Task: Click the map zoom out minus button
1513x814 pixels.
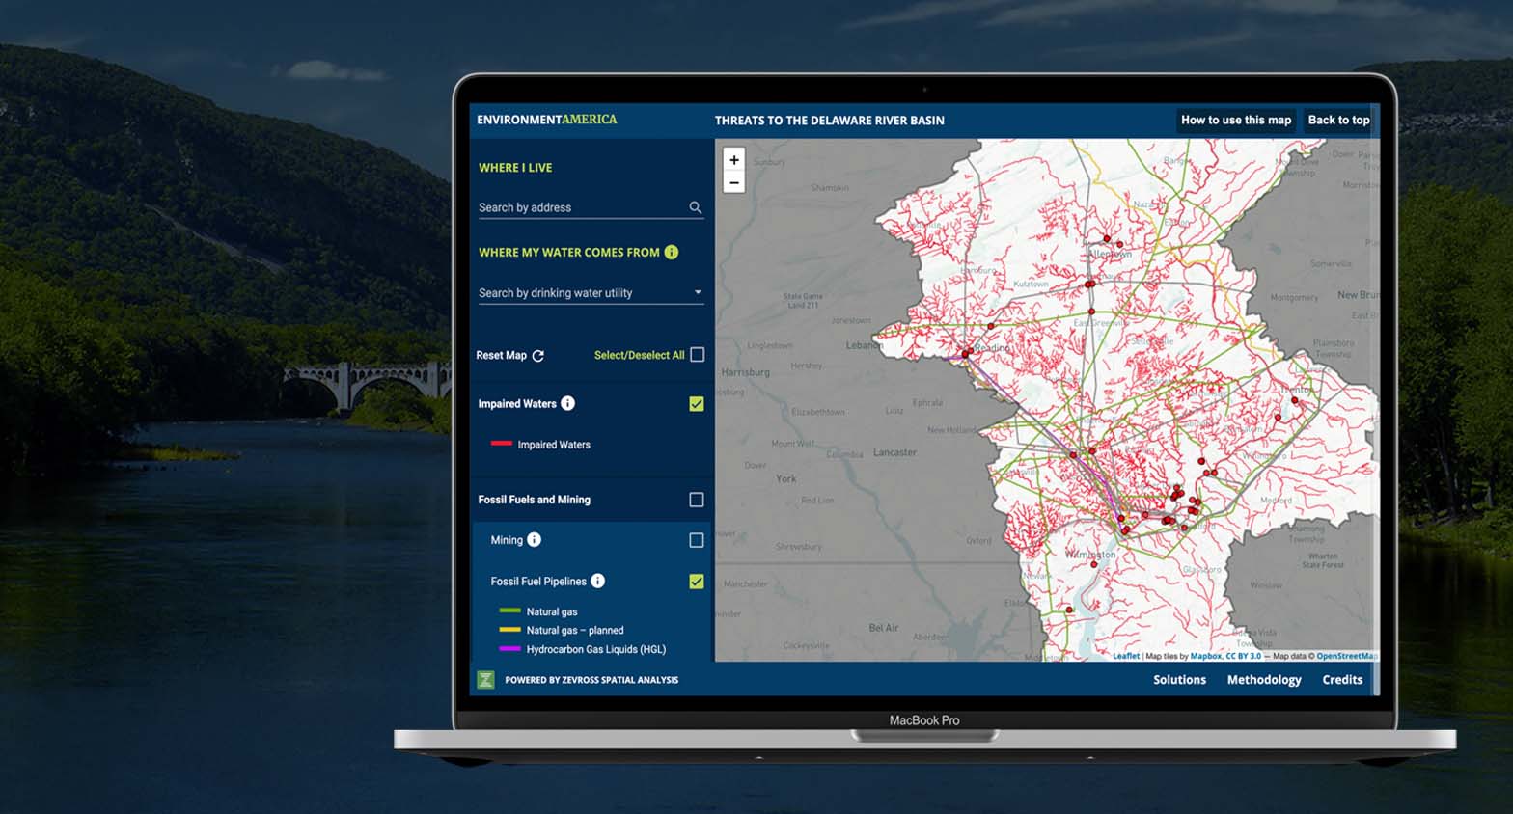Action: pos(734,182)
